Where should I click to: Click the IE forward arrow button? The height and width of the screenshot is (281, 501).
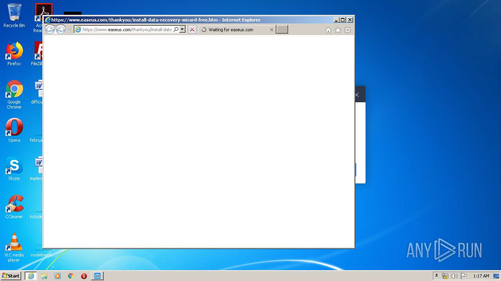coord(61,29)
